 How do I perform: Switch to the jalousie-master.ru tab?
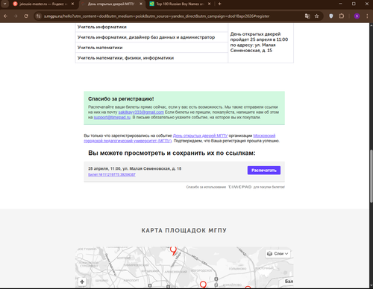(x=43, y=4)
